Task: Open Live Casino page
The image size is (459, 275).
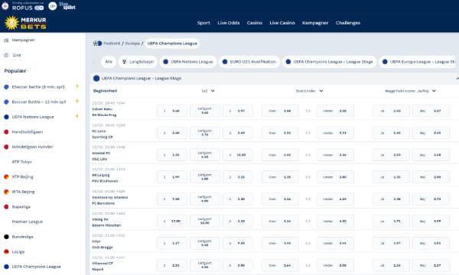Action: tap(282, 23)
